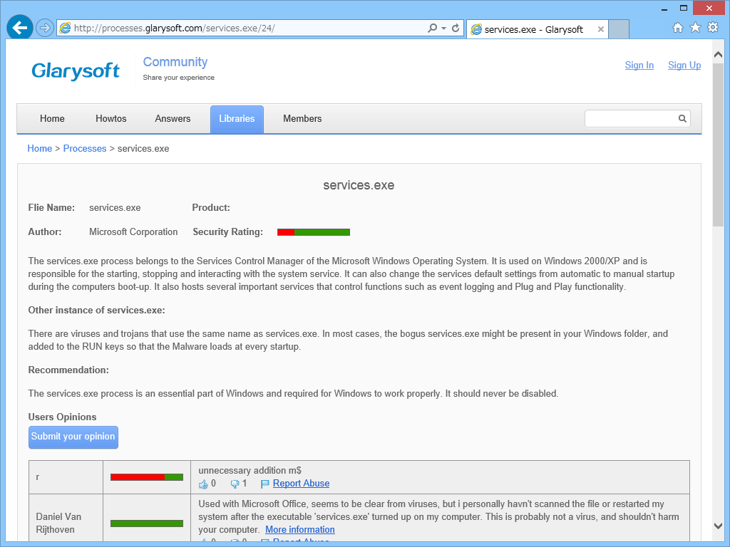Maximize the browser window
The image size is (730, 547).
684,8
